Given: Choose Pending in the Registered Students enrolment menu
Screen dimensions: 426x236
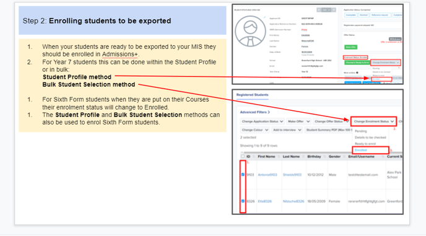Looking at the screenshot, I should [361, 131].
